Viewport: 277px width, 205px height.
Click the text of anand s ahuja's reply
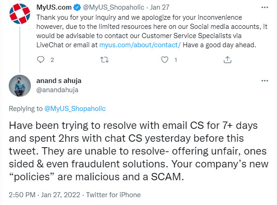click(x=138, y=151)
